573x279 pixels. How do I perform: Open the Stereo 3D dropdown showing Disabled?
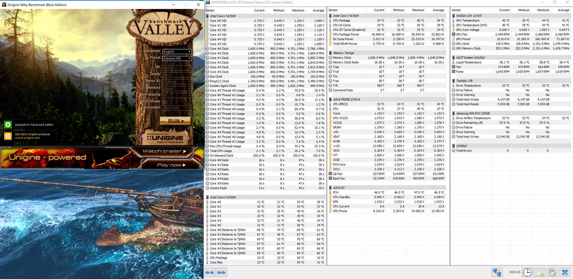coord(177,82)
